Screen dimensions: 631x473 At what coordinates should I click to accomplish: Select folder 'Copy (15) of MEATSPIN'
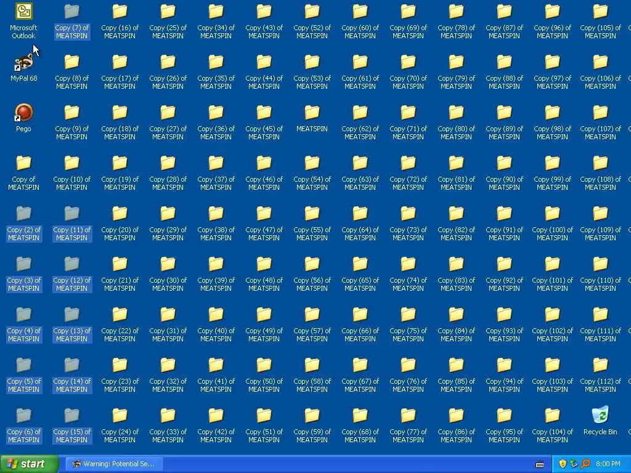(71, 425)
